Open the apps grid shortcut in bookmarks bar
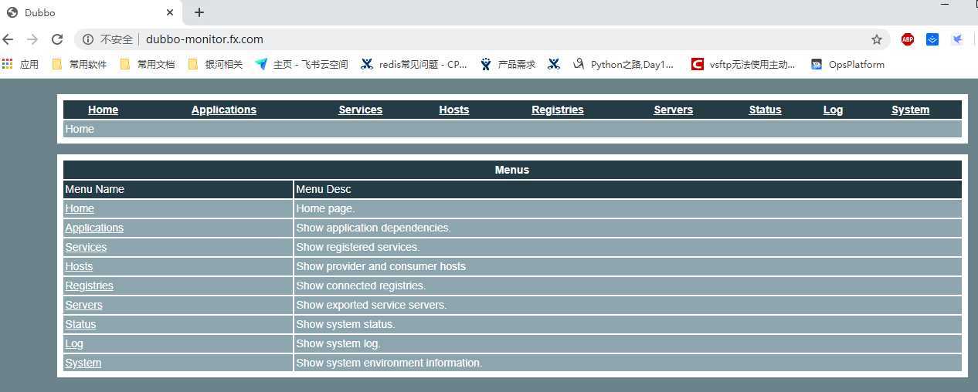 [x=20, y=65]
